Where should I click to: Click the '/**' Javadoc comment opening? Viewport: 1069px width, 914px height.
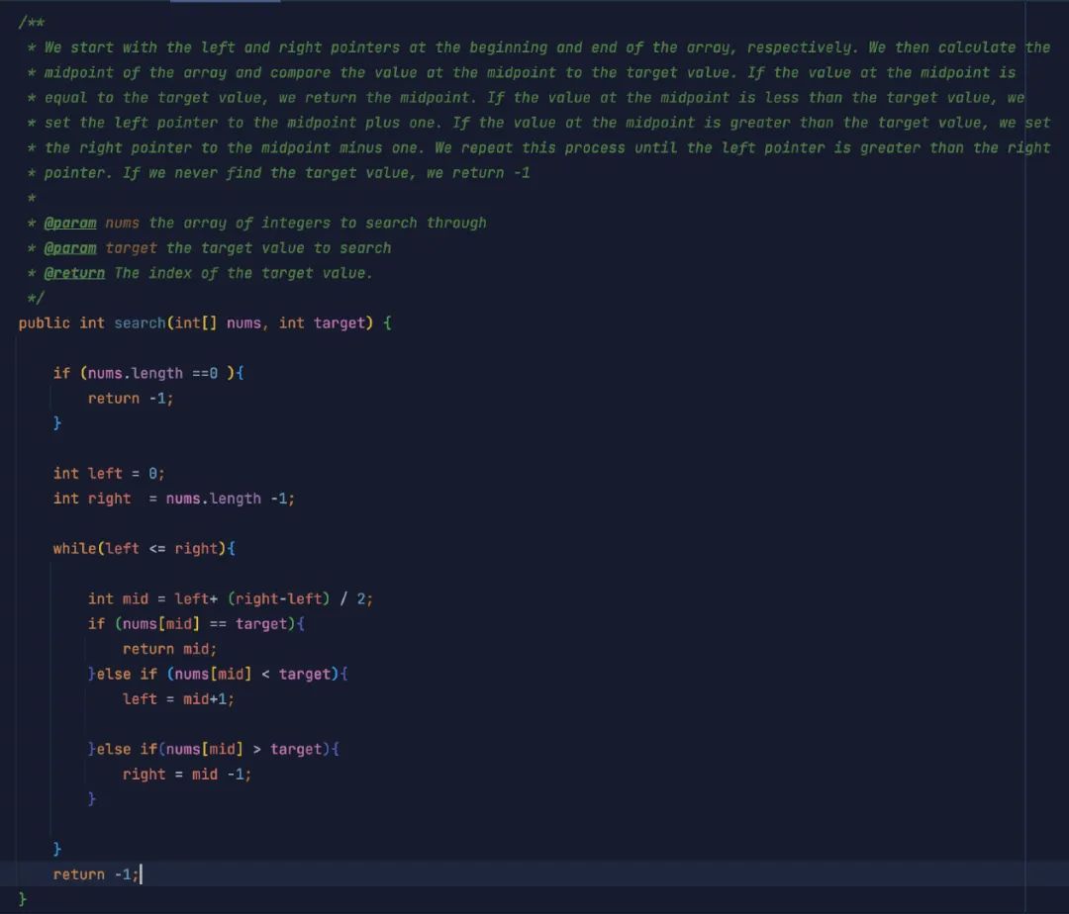32,23
